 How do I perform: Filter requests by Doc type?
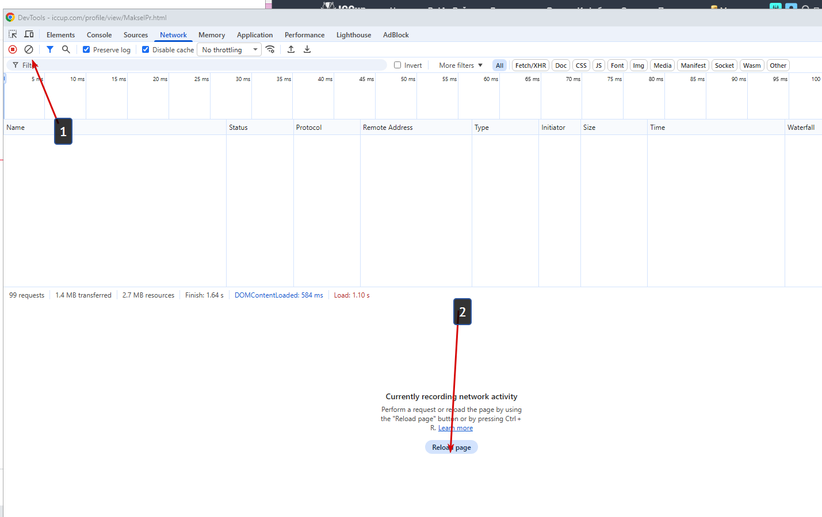coord(561,65)
